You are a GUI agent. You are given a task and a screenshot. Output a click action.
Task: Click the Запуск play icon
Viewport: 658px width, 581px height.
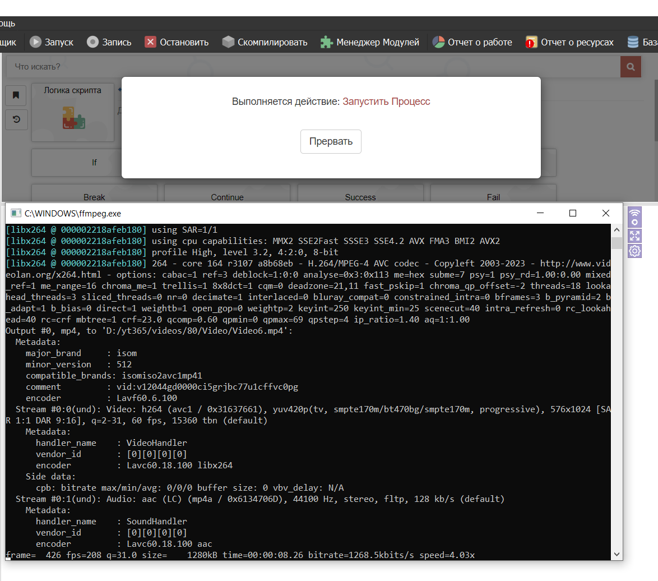coord(35,42)
